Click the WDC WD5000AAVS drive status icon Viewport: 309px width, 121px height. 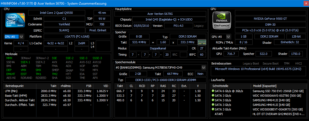tap(213, 96)
